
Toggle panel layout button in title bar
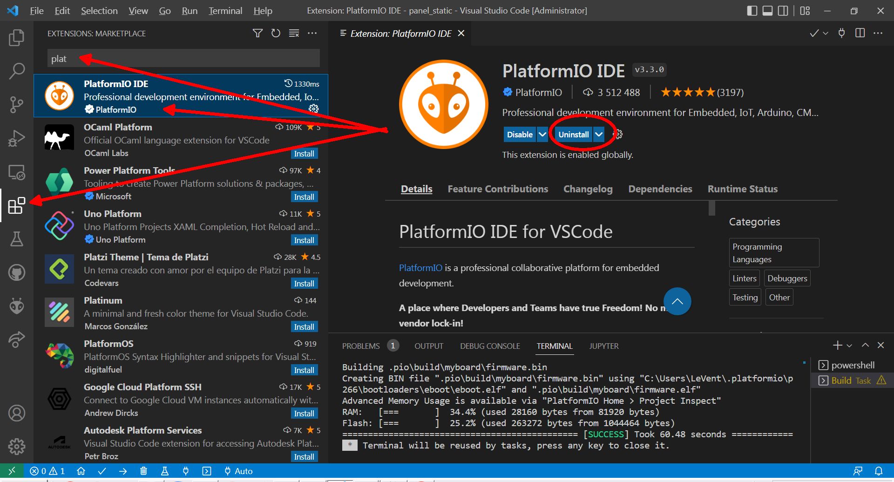coord(768,11)
